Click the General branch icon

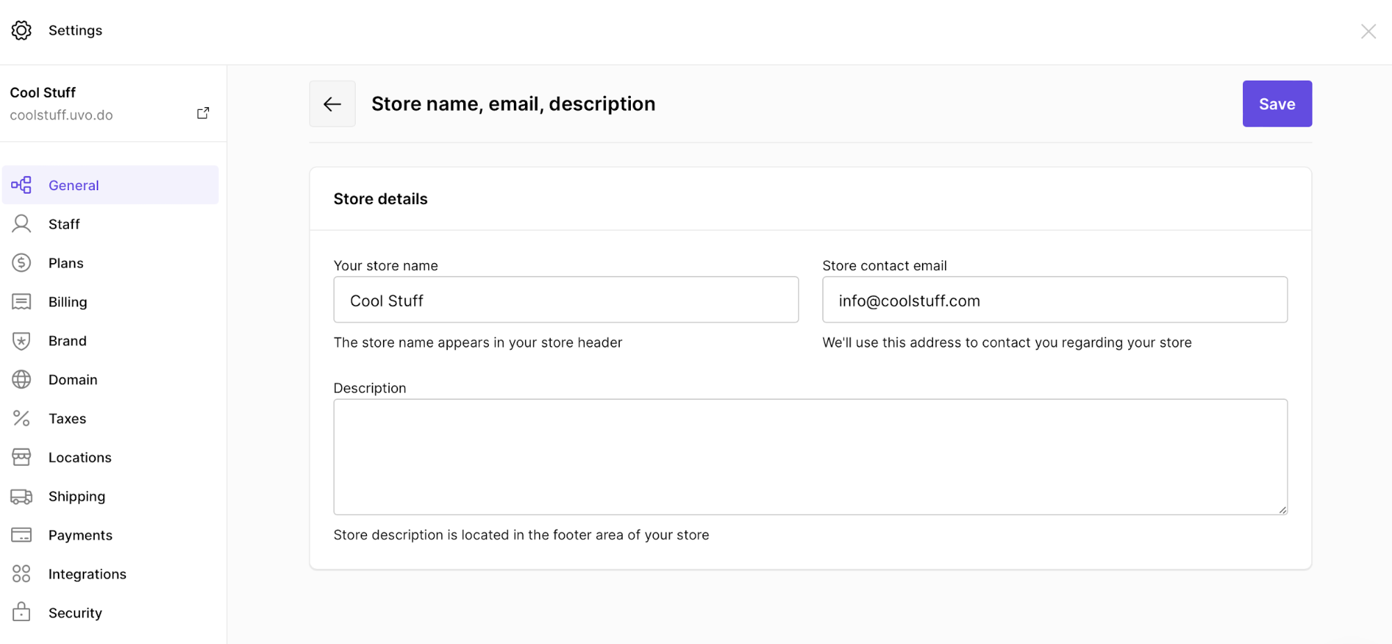tap(22, 184)
